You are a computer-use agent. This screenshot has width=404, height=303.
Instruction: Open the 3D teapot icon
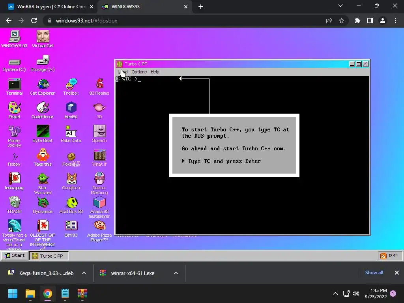99,110
